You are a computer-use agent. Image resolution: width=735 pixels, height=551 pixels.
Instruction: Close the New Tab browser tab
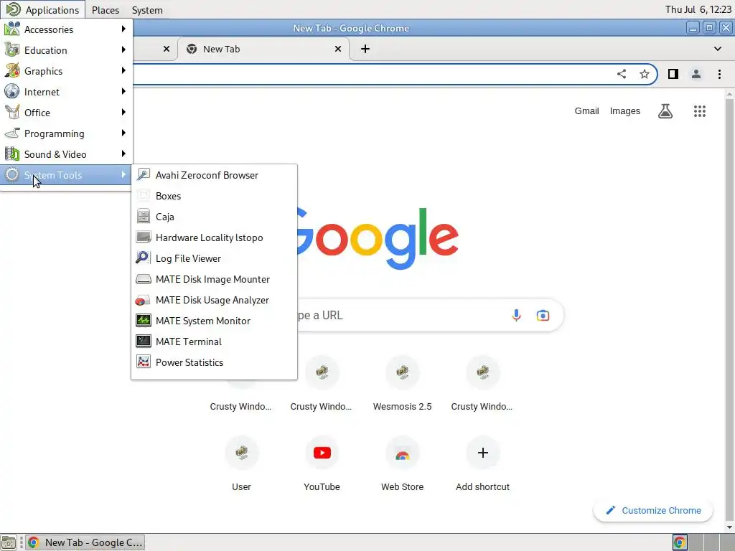338,49
